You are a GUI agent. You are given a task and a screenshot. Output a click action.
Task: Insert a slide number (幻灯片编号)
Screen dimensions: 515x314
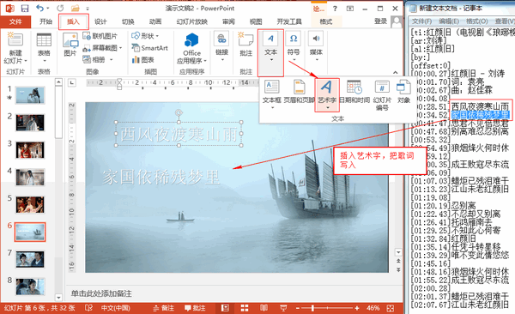[x=382, y=95]
